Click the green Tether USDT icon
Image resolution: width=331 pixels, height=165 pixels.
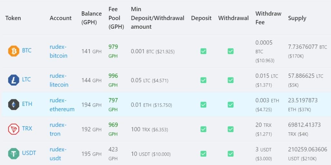pos(14,153)
